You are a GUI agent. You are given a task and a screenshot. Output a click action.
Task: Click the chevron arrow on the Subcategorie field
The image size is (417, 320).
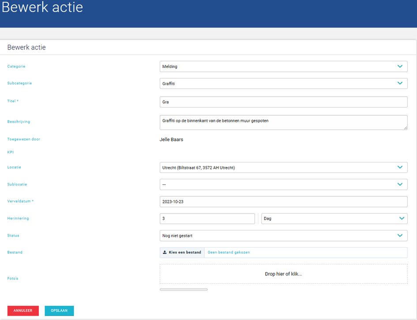click(400, 83)
